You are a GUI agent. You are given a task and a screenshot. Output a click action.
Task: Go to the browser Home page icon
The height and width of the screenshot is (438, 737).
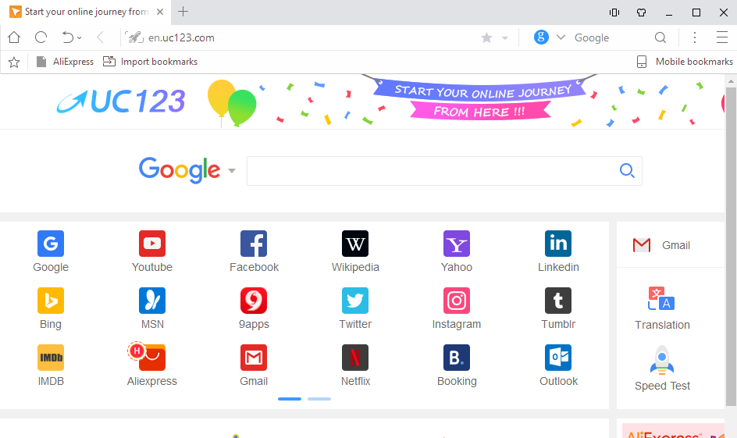pos(14,37)
